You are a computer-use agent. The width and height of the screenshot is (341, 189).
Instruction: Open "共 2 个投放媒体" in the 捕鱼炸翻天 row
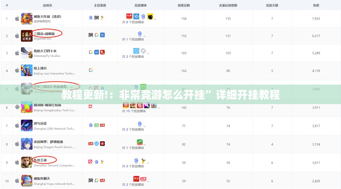pyautogui.click(x=133, y=185)
